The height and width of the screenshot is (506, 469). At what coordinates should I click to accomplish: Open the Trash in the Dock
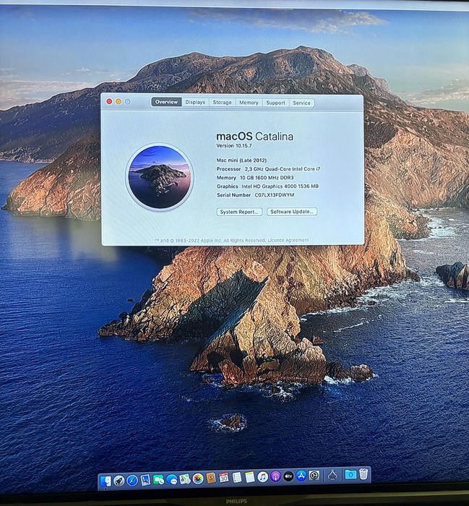pos(363,474)
